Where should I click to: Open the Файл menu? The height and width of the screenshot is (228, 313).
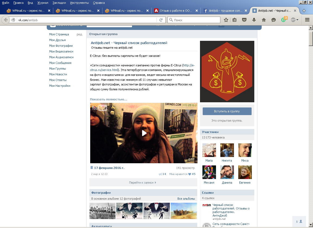click(6, 3)
